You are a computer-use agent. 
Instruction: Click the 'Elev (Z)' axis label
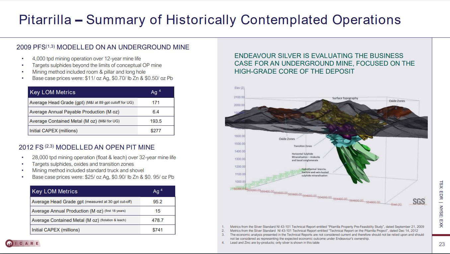pyautogui.click(x=239, y=88)
